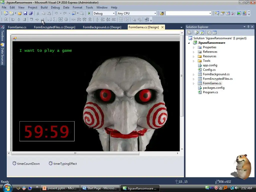Click Show All Files in Solution Explorer
The width and height of the screenshot is (256, 192).
[196, 33]
